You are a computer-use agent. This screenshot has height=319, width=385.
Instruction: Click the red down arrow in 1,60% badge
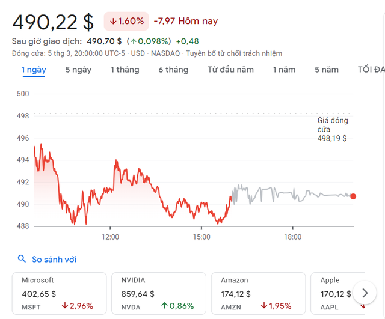pos(113,22)
